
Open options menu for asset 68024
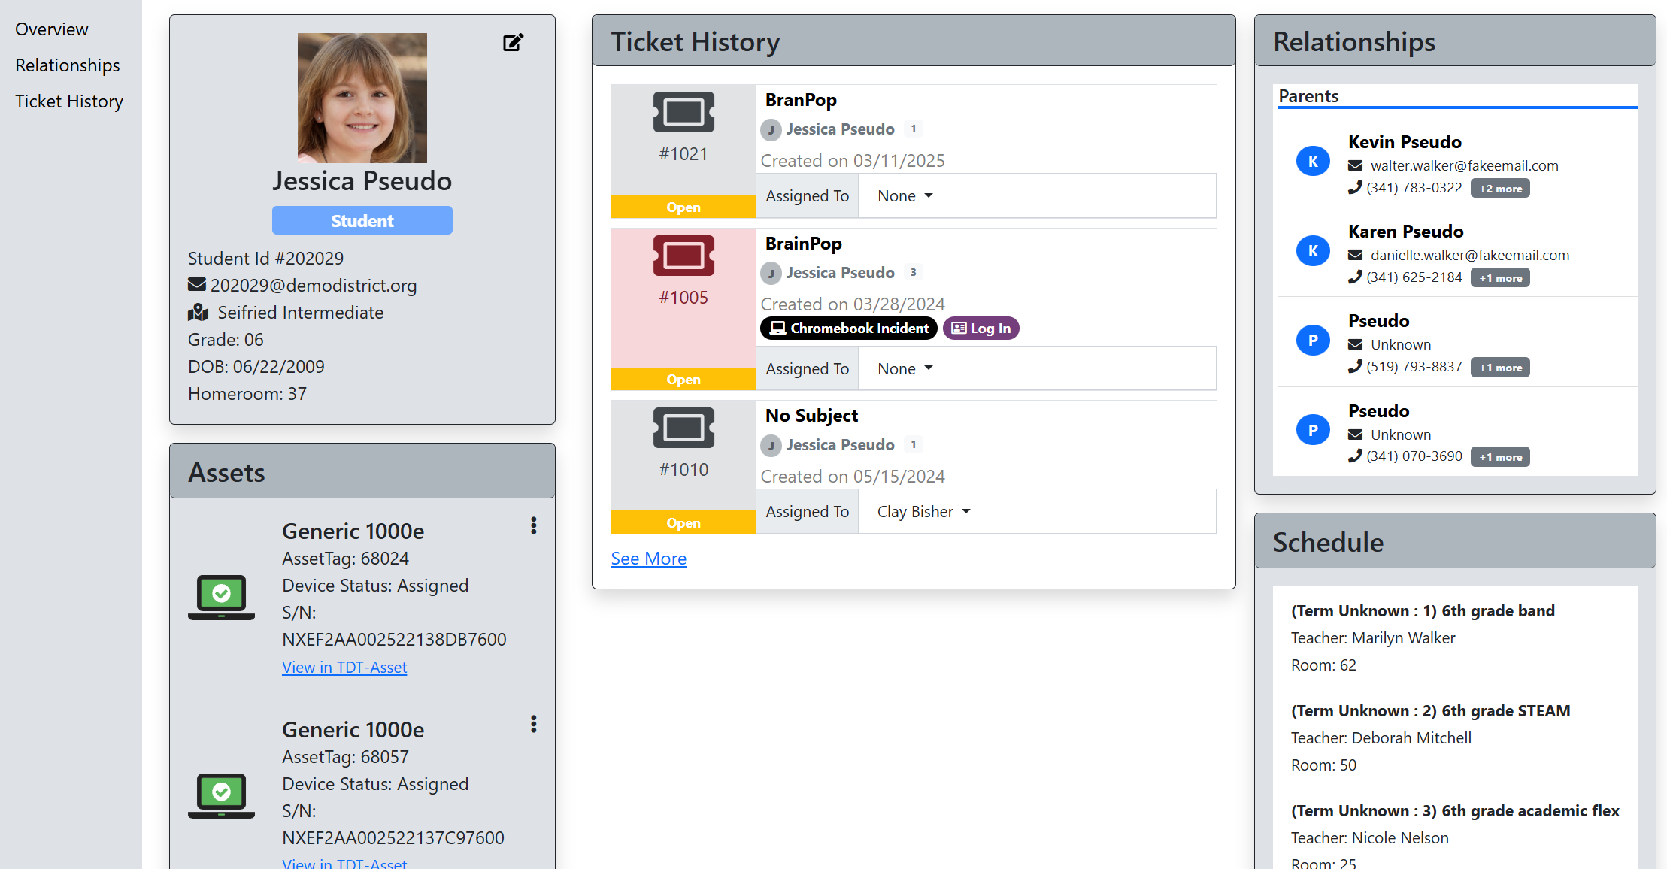pyautogui.click(x=534, y=525)
